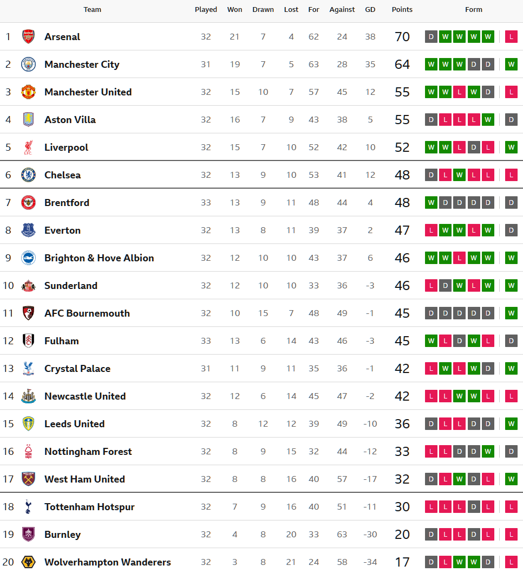This screenshot has width=523, height=572.
Task: Click the Chelsea club crest
Action: (28, 175)
